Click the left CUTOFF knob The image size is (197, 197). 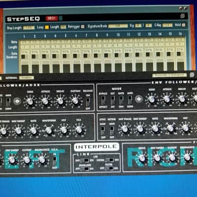point(27,160)
